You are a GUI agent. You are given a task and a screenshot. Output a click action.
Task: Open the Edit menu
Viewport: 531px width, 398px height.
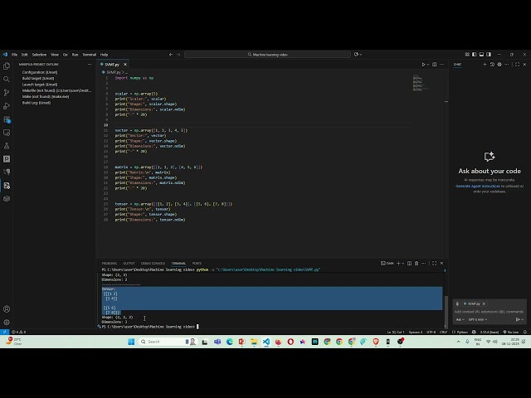coord(24,55)
